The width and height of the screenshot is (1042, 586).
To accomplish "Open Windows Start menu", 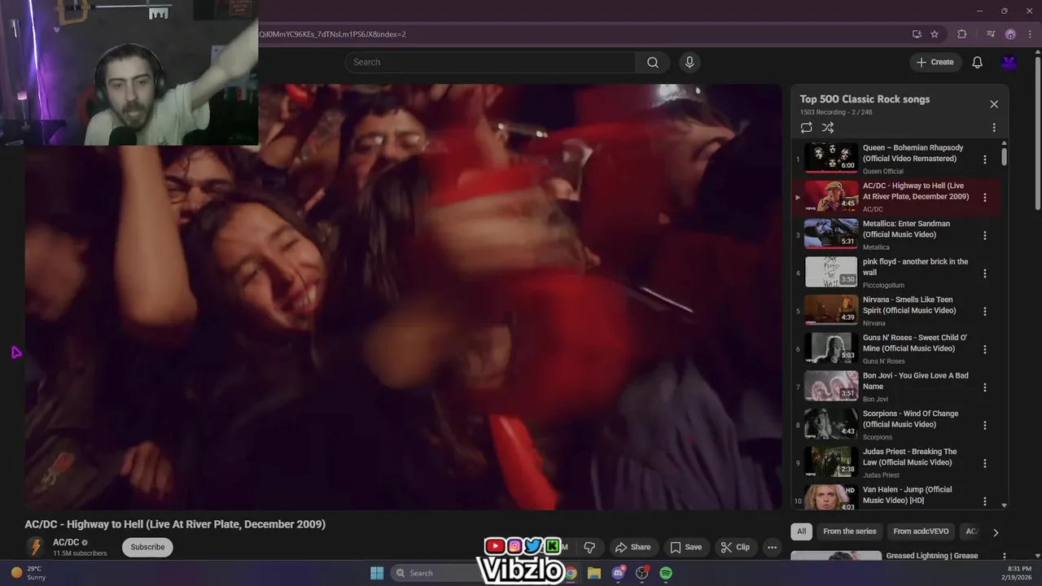I will (377, 573).
